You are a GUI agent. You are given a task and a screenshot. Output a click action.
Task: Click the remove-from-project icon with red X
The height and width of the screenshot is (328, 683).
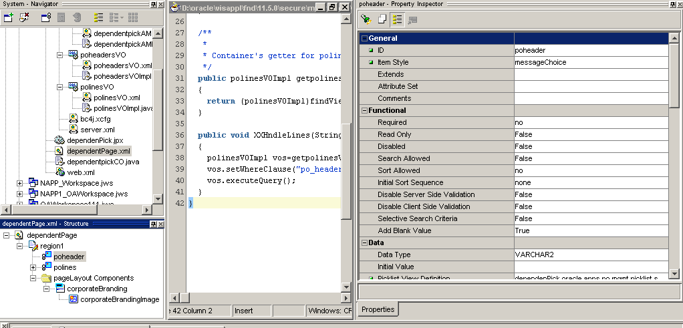coord(24,18)
